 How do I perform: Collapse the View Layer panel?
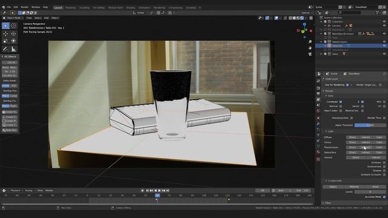click(x=323, y=79)
